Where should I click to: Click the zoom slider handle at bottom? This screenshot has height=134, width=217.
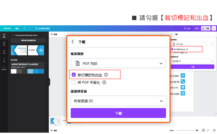(x=197, y=130)
